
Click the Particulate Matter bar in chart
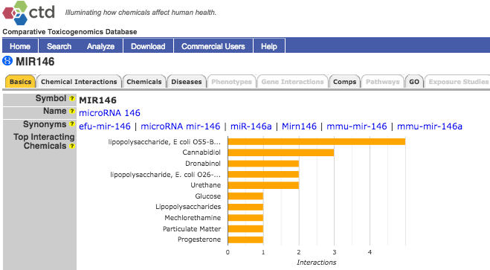tap(245, 229)
